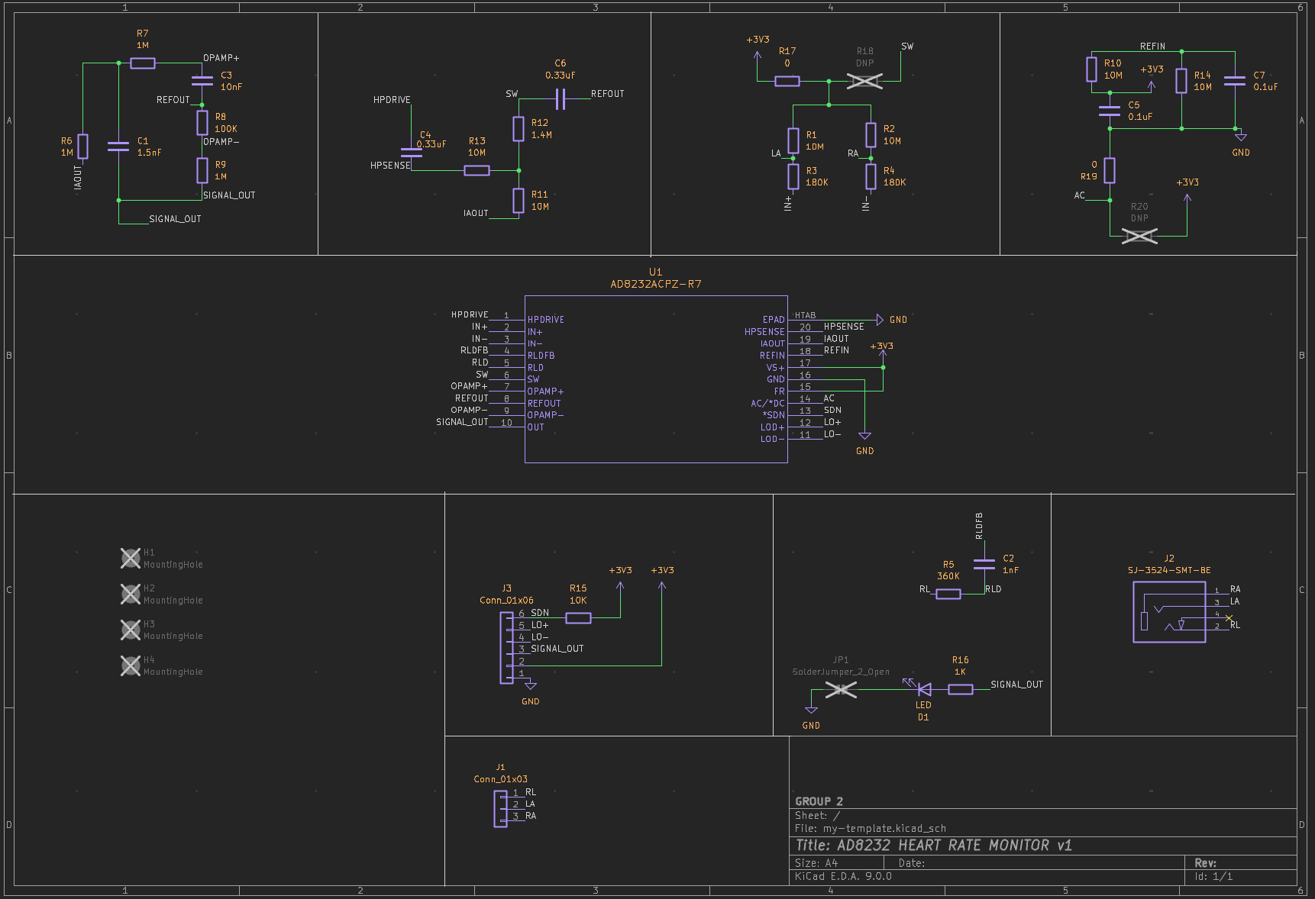Select resistor R8 100K symbol
This screenshot has height=899, width=1315.
pos(202,123)
